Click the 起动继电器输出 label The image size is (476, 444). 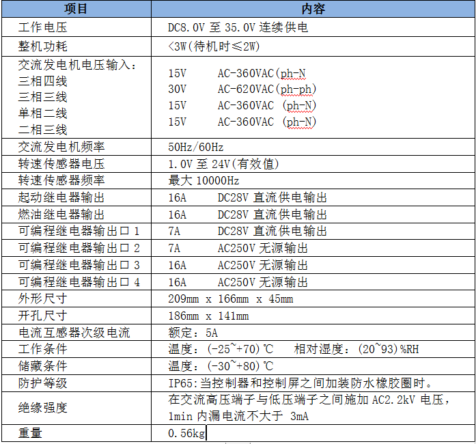61,197
